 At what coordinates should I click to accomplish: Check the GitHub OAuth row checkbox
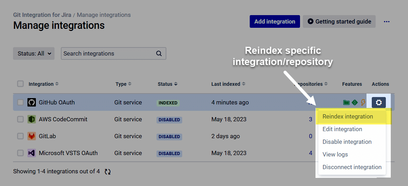point(20,103)
